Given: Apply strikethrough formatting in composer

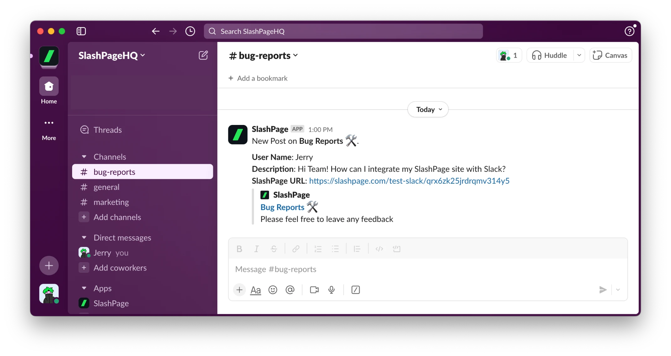Looking at the screenshot, I should [274, 249].
